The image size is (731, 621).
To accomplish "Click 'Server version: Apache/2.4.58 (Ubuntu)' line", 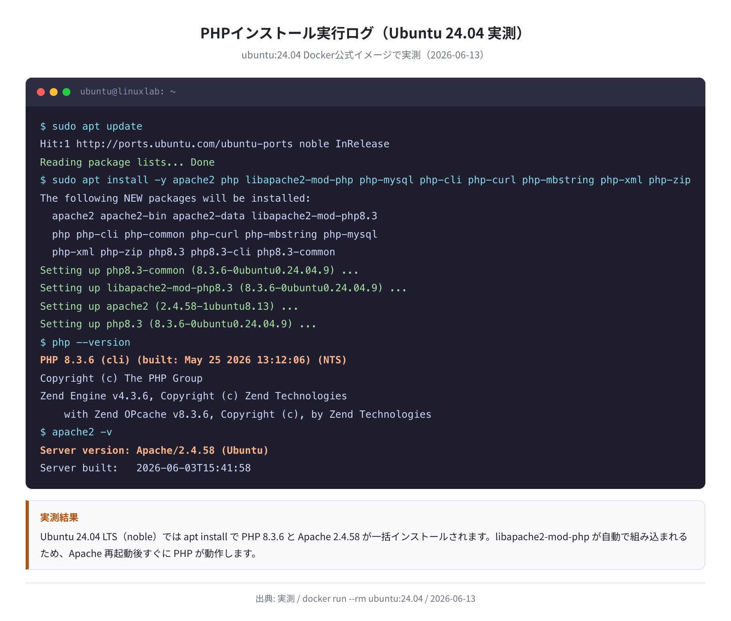I will 154,450.
